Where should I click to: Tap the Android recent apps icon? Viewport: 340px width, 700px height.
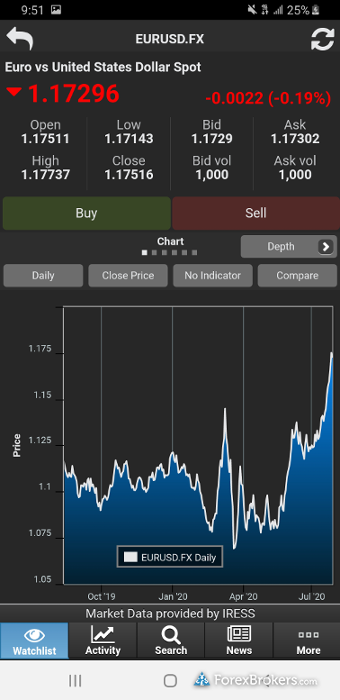click(75, 680)
